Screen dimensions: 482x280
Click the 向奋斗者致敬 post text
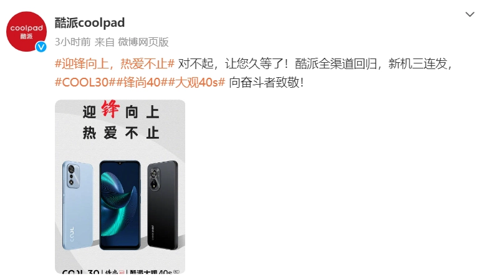(x=266, y=82)
